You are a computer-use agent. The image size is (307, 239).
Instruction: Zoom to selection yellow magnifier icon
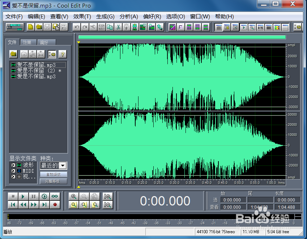pyautogui.click(x=74, y=205)
